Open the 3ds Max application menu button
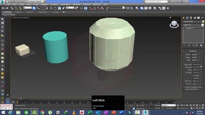 3,2
